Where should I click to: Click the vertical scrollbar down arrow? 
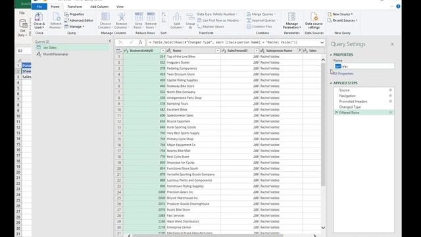pos(323,228)
